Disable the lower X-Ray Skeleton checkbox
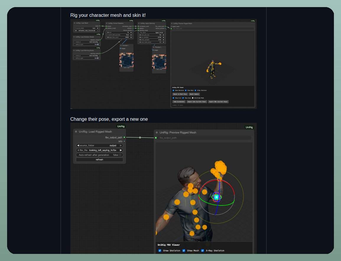This screenshot has height=261, width=341. (202, 251)
